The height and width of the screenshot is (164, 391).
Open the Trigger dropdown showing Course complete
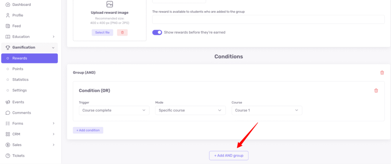tap(114, 110)
